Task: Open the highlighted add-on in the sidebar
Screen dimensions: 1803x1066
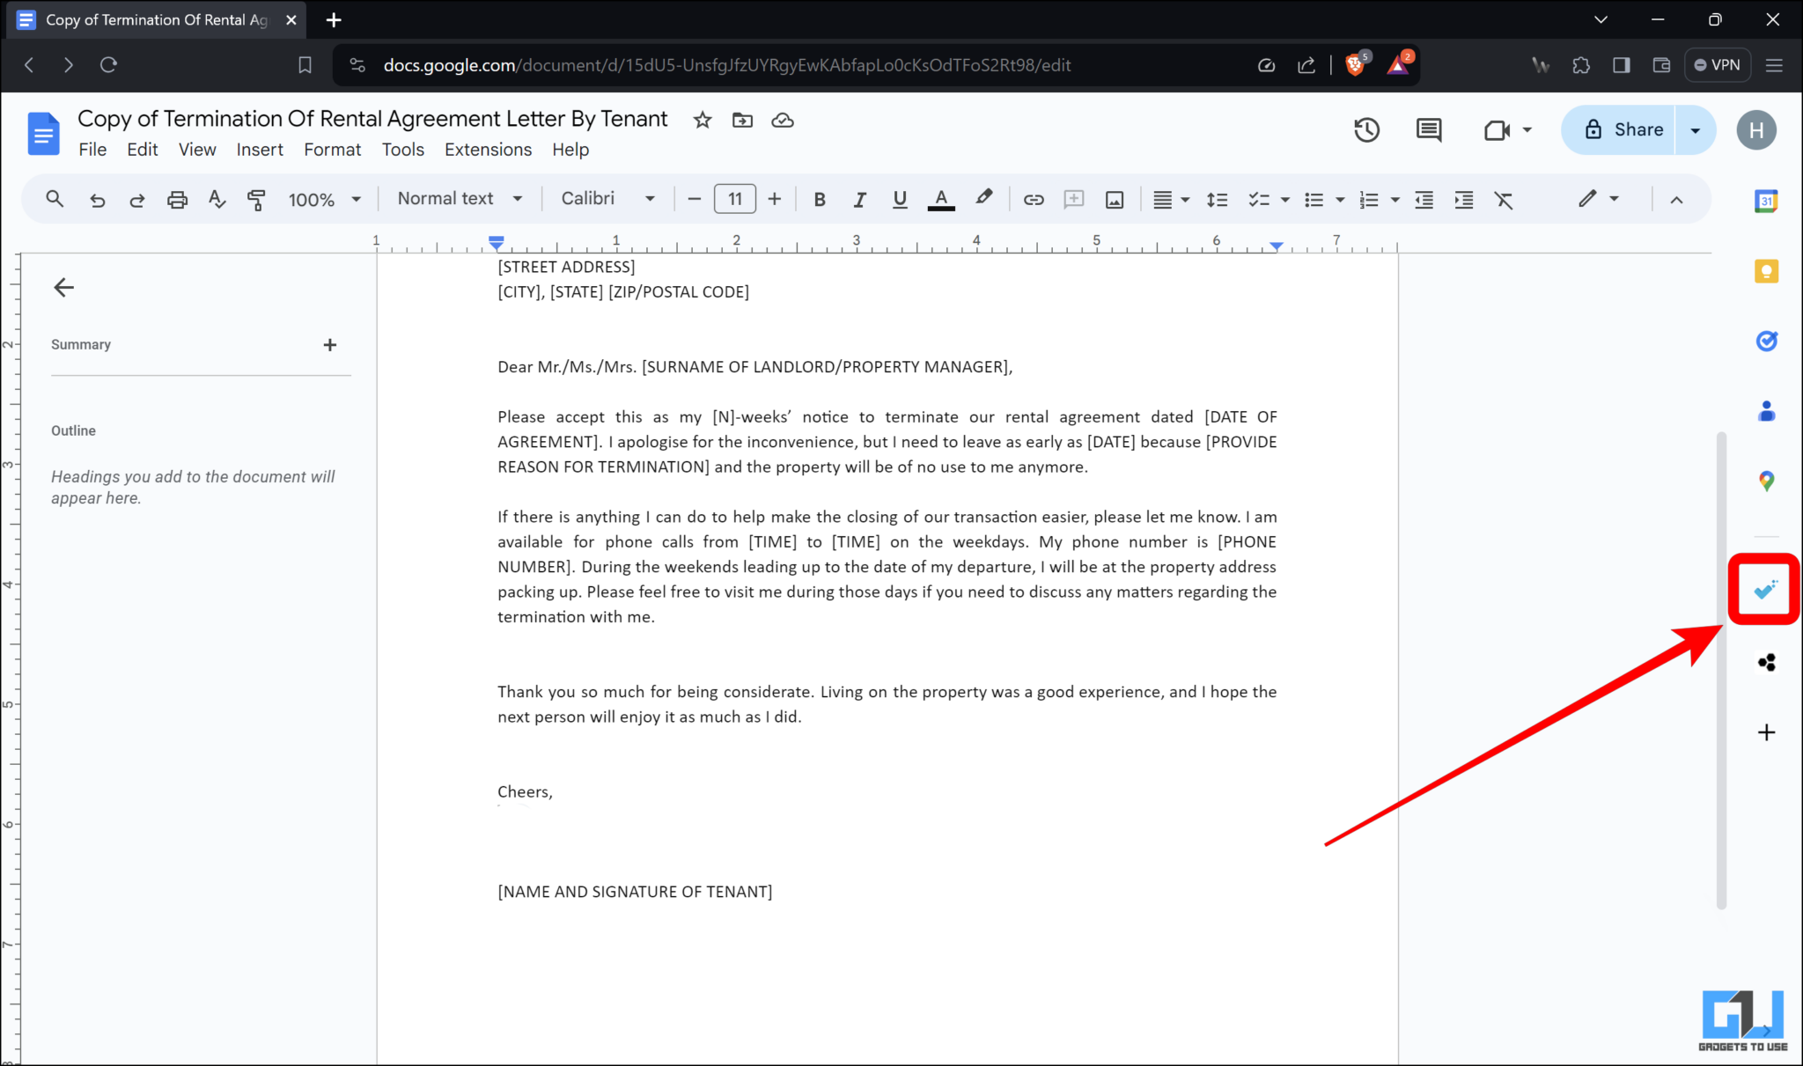Action: 1764,589
